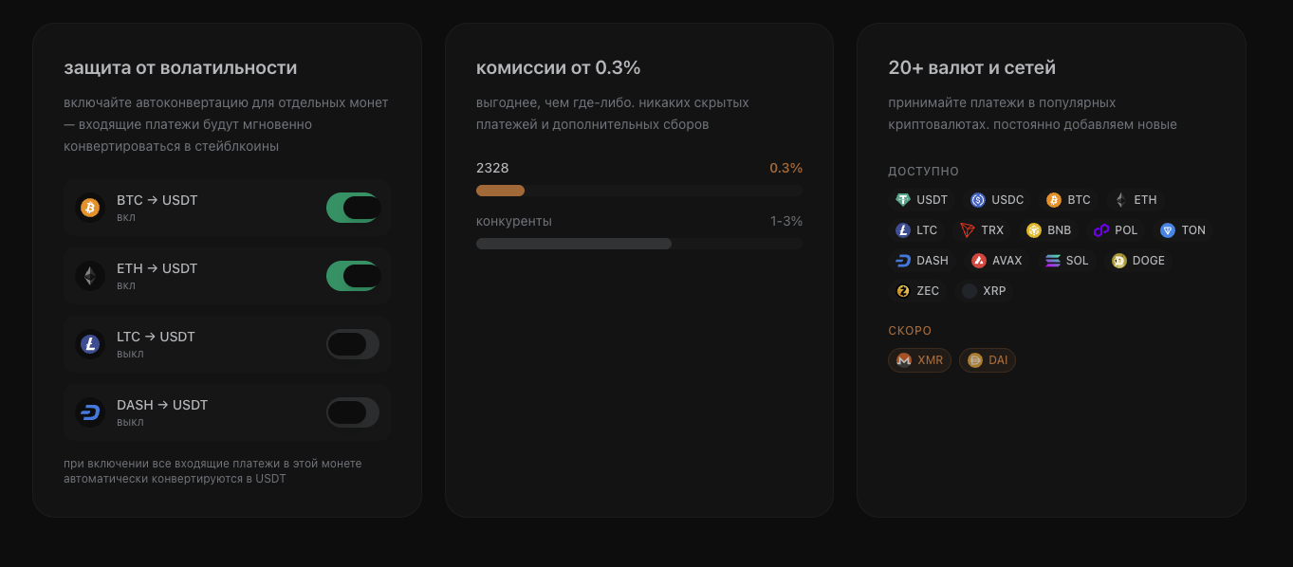Viewport: 1293px width, 567px height.
Task: Click the POL Polygon icon
Action: 1101,230
